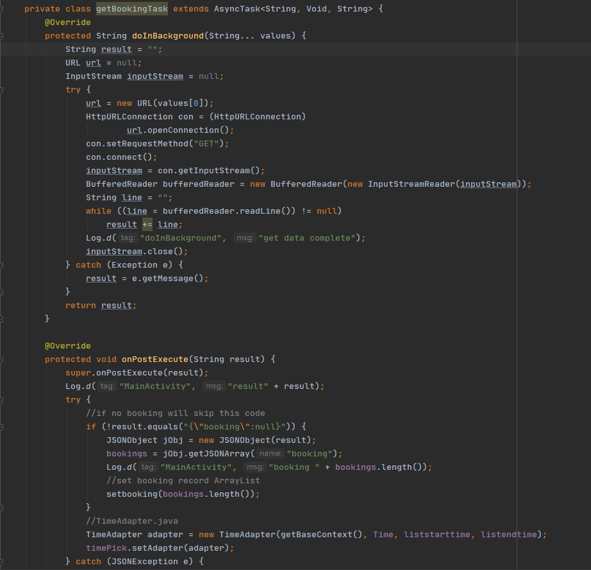Click con.connect() call
Screen dimensions: 591x570
click(119, 157)
